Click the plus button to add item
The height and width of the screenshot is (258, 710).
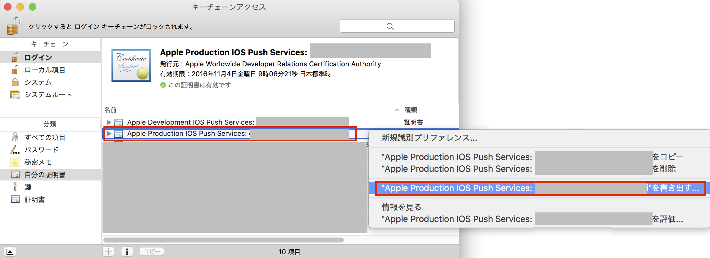pyautogui.click(x=108, y=251)
